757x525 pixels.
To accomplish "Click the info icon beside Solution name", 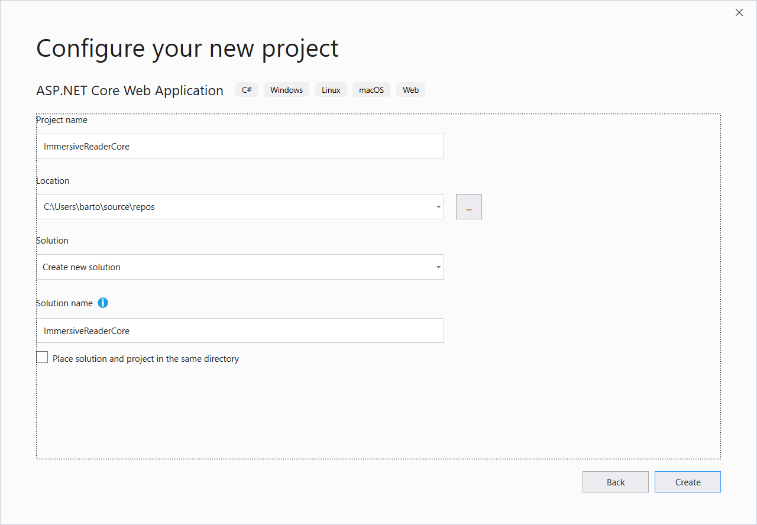I will pos(103,303).
